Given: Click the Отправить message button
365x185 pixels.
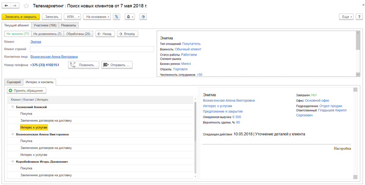Looking at the screenshot, I should click(x=117, y=65).
